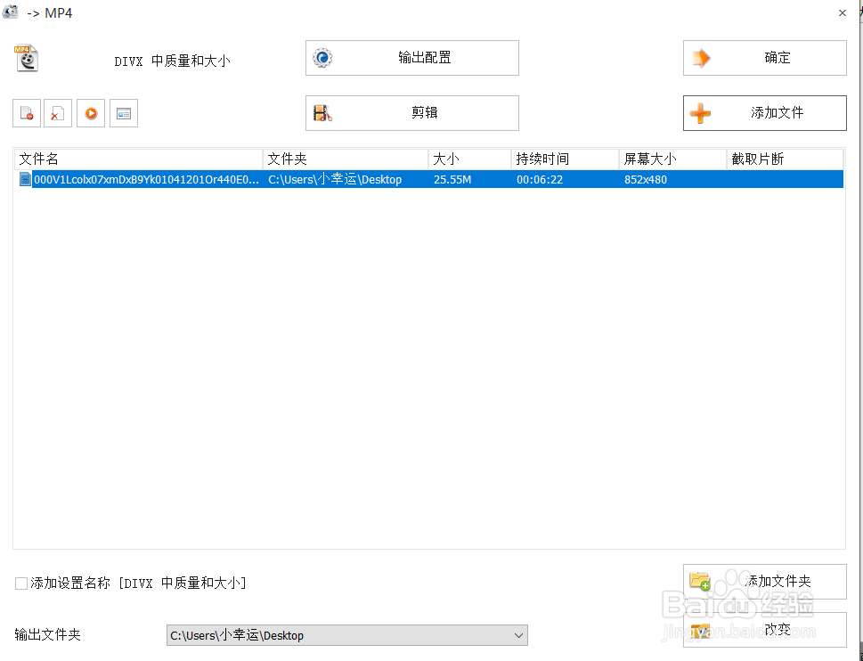Sort by the 大小 column header
This screenshot has height=661, width=863.
click(x=469, y=159)
